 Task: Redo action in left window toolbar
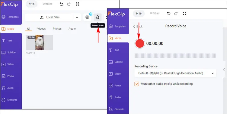pyautogui.click(x=69, y=4)
